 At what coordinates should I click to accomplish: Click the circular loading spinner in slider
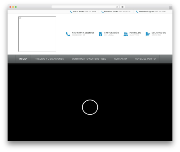pyautogui.click(x=90, y=107)
